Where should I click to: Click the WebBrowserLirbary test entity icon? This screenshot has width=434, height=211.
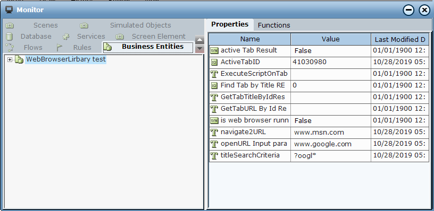pos(19,59)
